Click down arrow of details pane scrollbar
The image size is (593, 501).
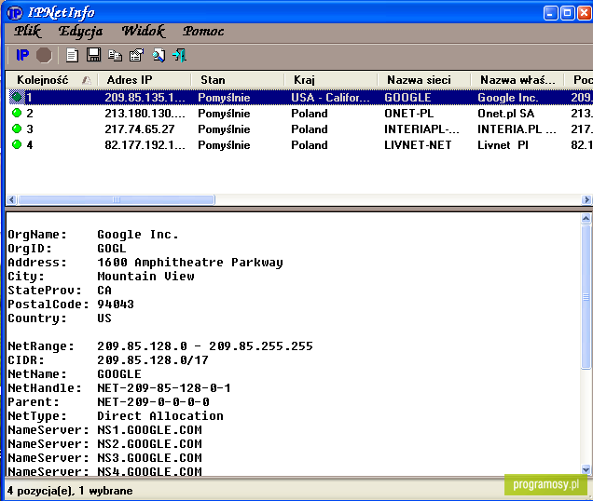click(586, 469)
